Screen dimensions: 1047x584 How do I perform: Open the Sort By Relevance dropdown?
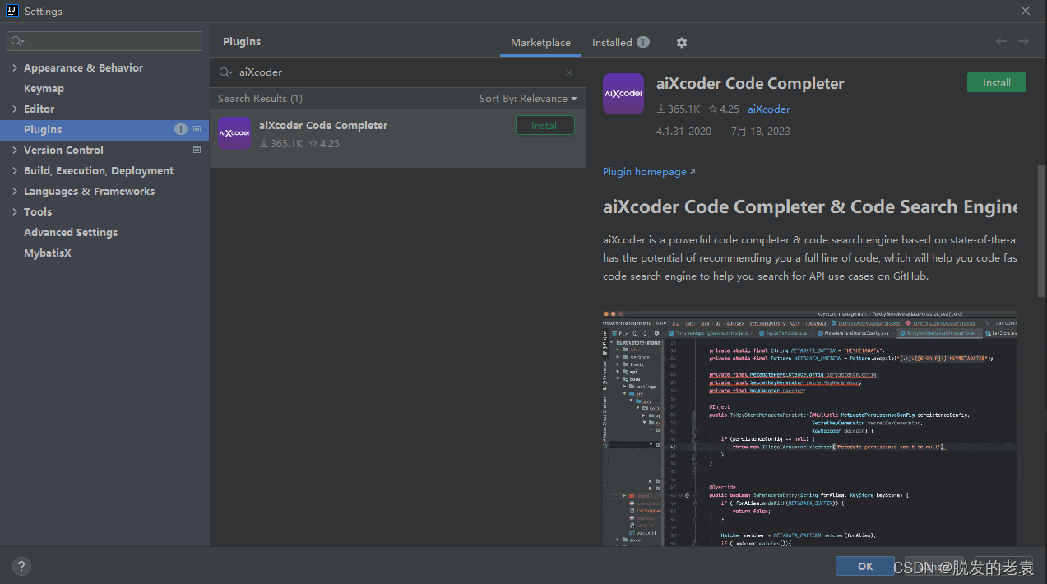point(527,98)
